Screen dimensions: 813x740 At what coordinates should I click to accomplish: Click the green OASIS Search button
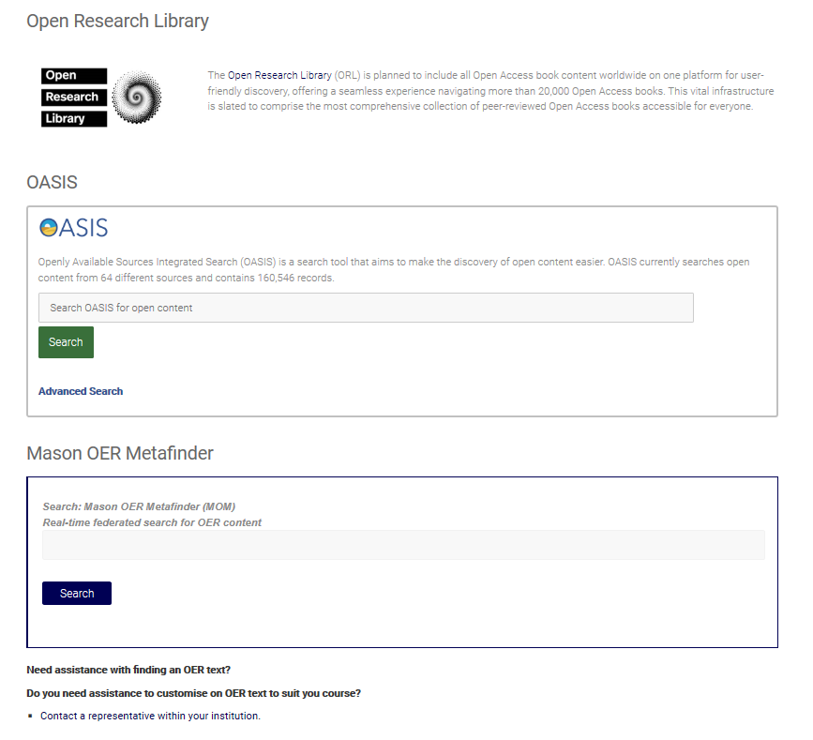(66, 342)
